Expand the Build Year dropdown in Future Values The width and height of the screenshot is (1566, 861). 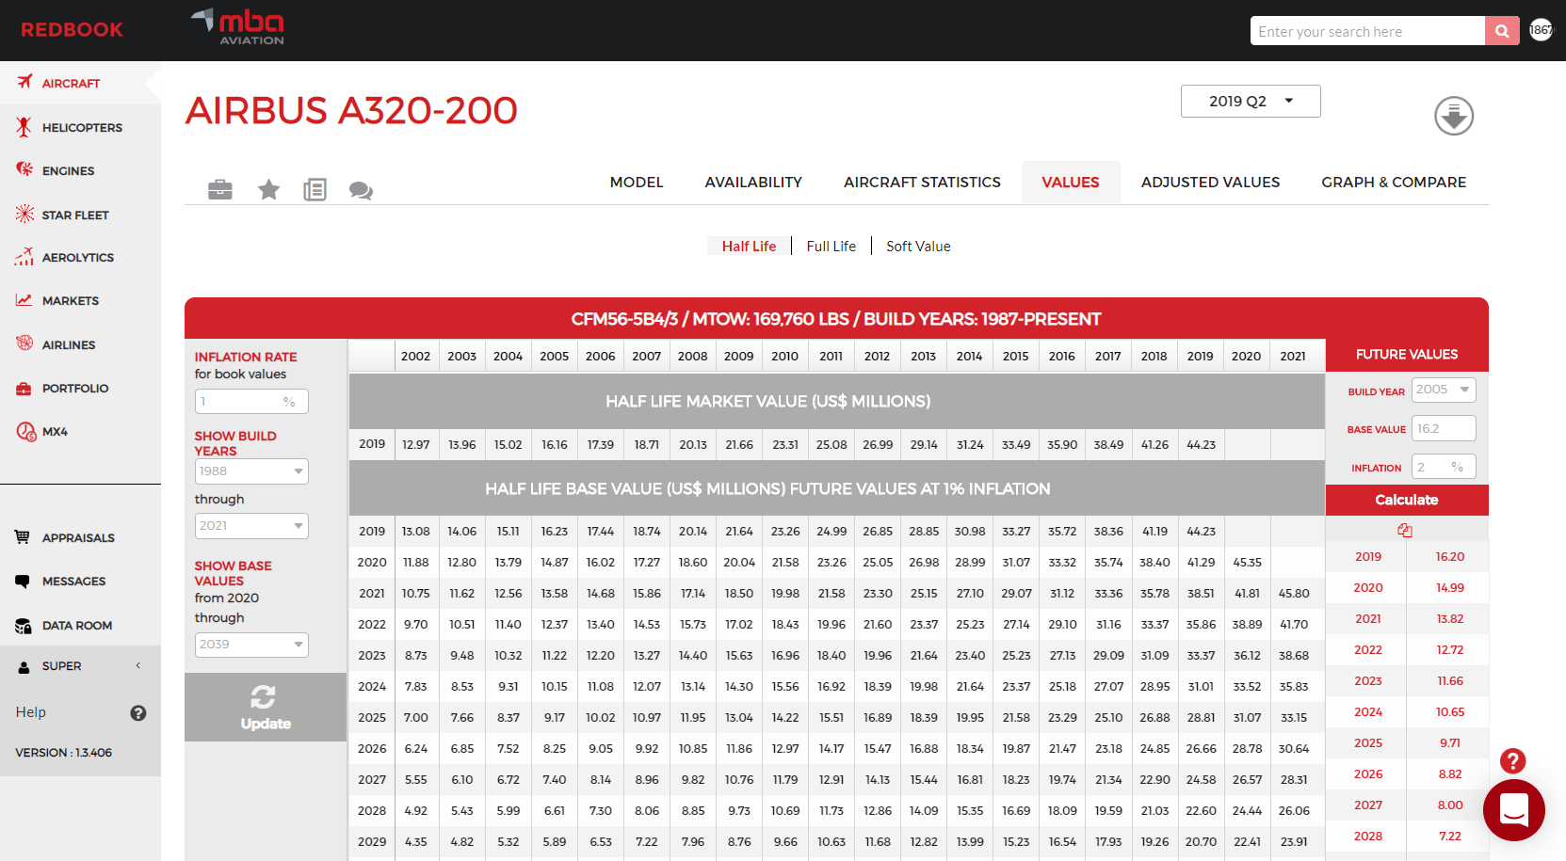tap(1443, 390)
